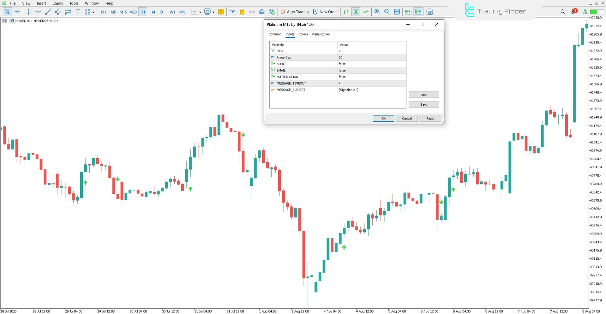Zoom in on the chart
This screenshot has width=606, height=314.
[x=377, y=12]
